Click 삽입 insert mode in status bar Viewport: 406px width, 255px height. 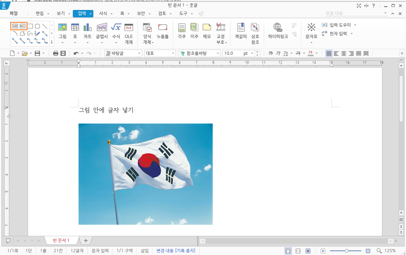(145, 251)
